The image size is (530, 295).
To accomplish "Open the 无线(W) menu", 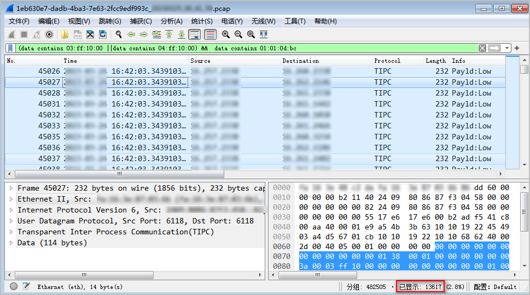I will (263, 21).
